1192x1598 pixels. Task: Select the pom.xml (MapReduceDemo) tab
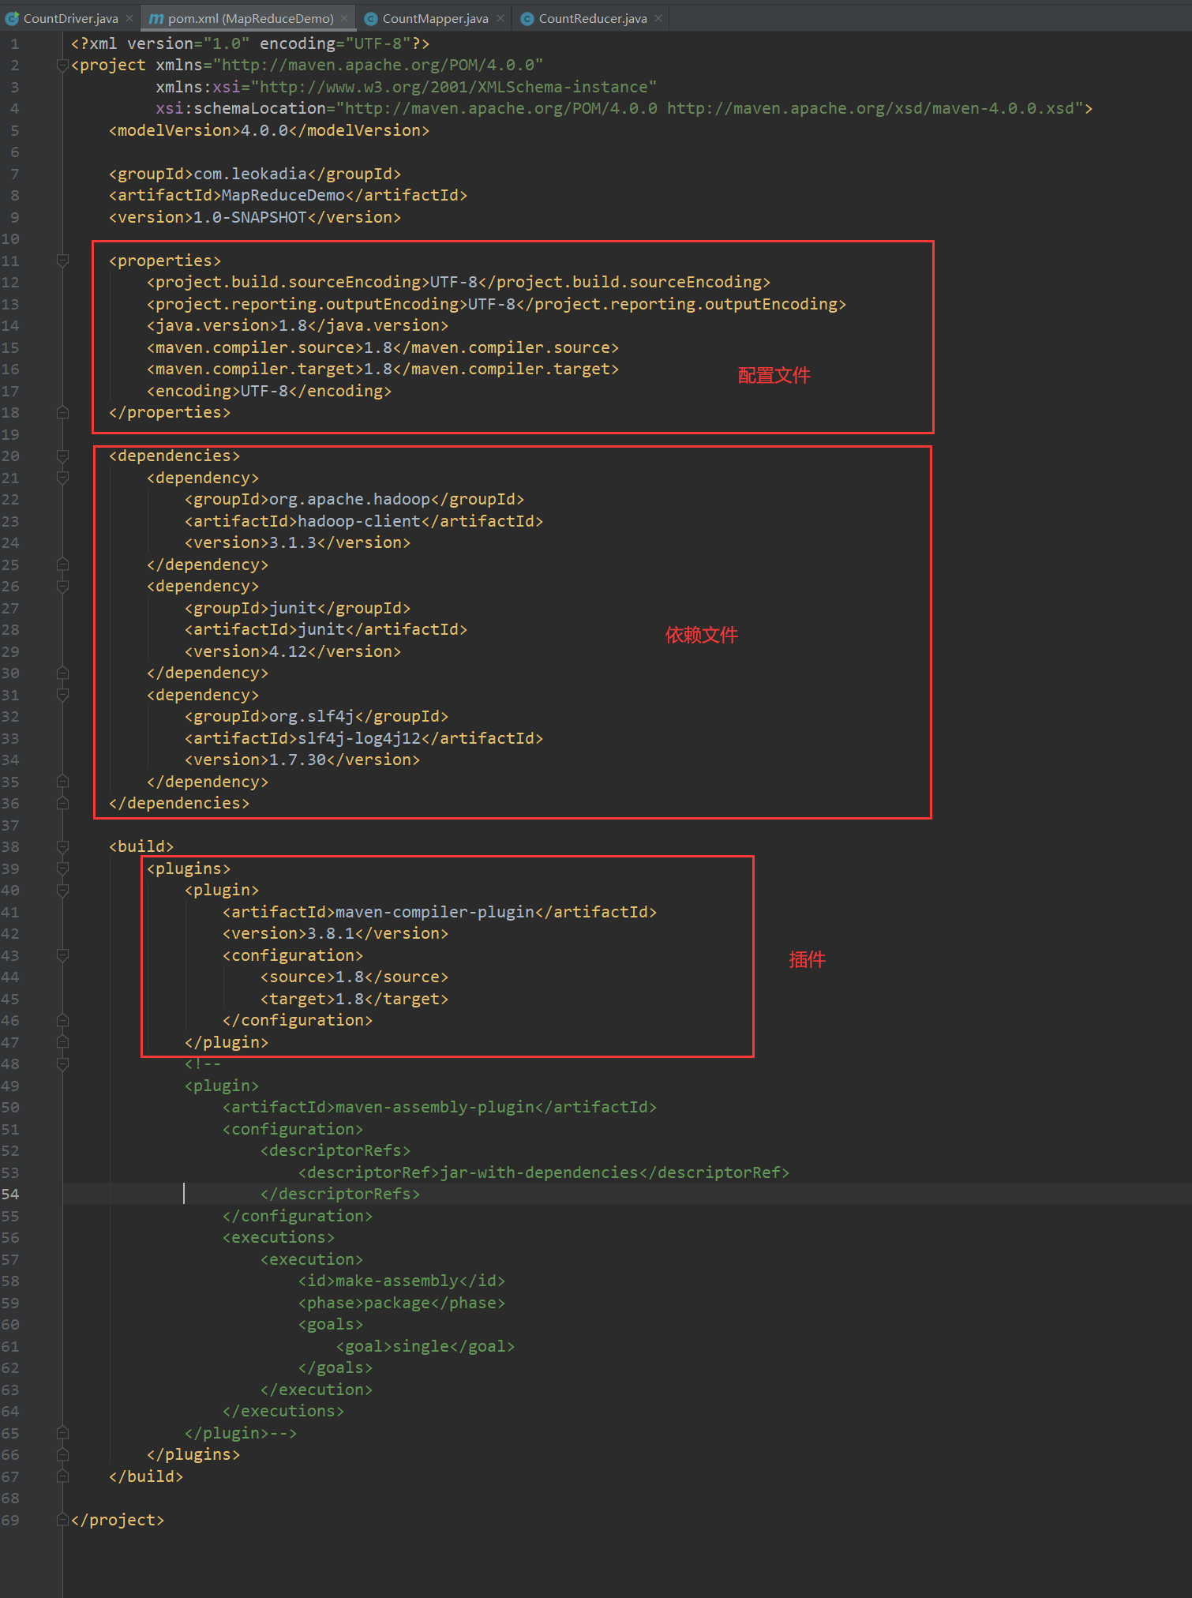(250, 18)
